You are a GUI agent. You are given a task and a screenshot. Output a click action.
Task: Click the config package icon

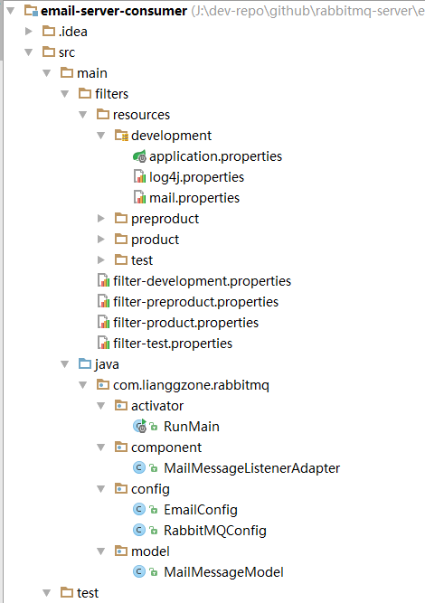click(x=121, y=488)
